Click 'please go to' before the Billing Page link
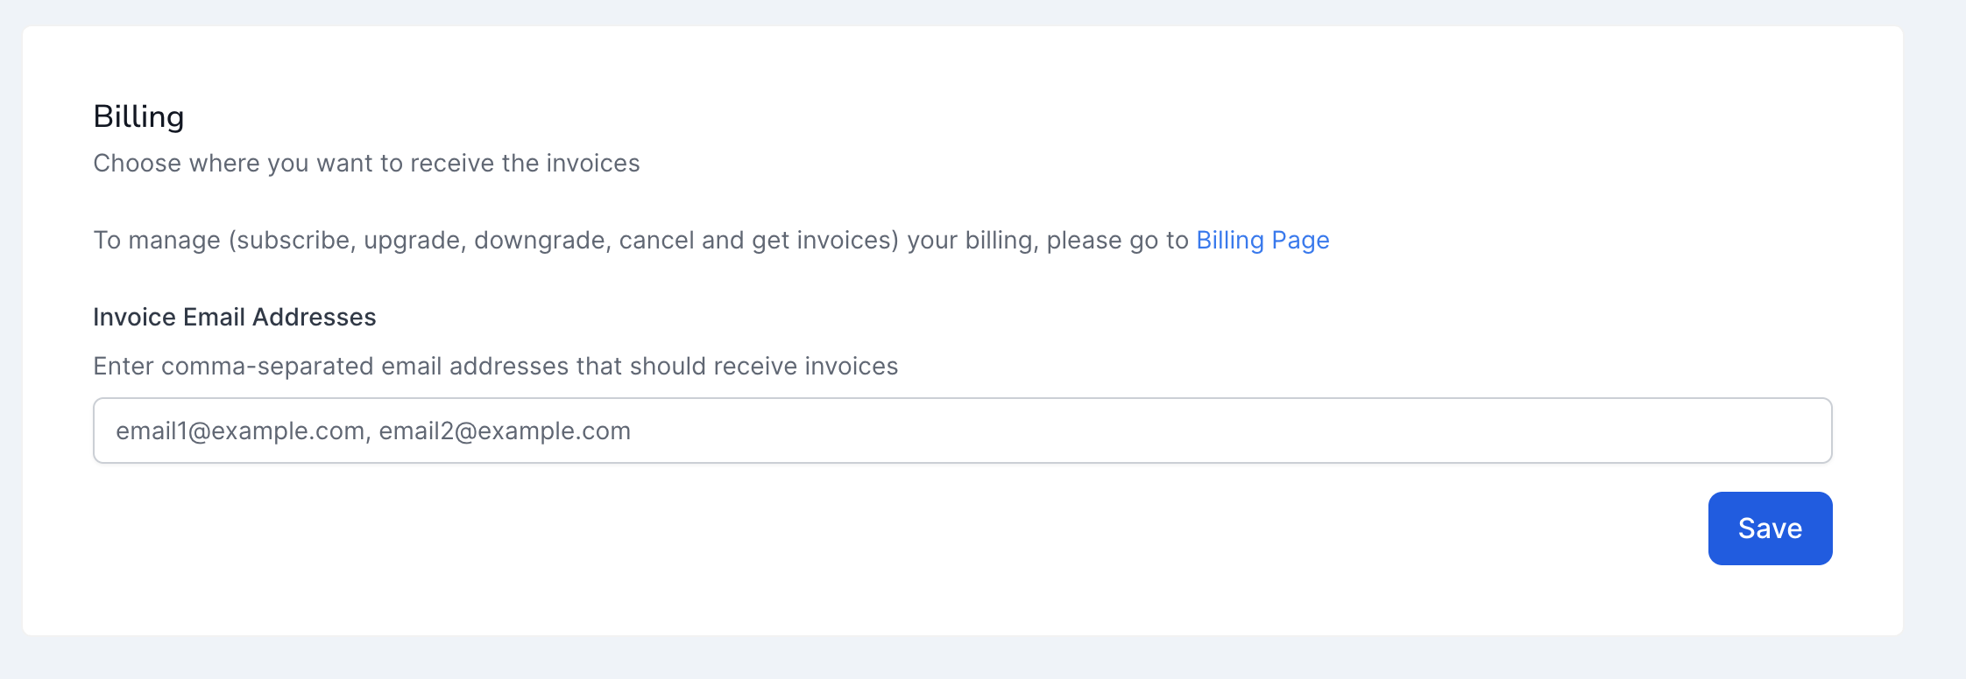Viewport: 1966px width, 679px height. coord(1117,241)
